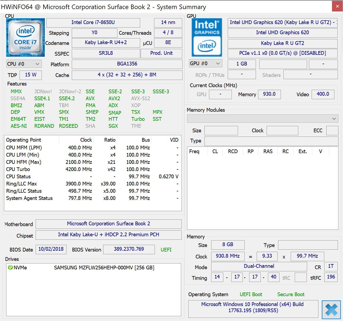Click the blue X close icon at bottom right
Viewport: 343px width, 321px height.
[x=331, y=310]
